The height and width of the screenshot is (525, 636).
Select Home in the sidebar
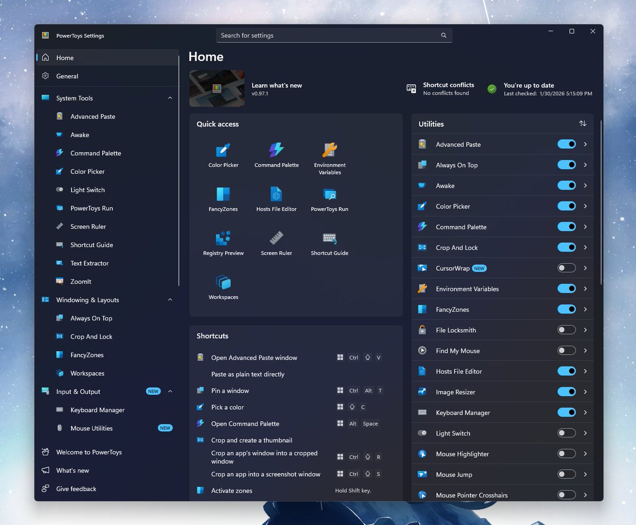(107, 58)
